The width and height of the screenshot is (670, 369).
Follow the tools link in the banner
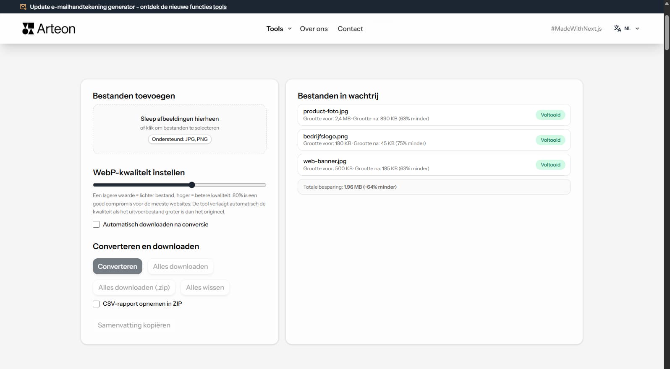coord(220,7)
